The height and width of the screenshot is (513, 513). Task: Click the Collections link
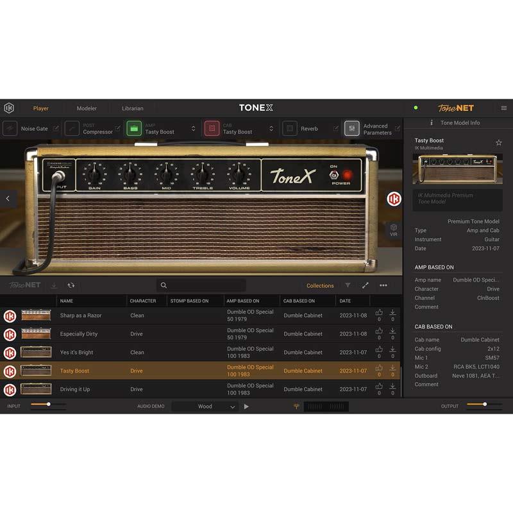(320, 285)
